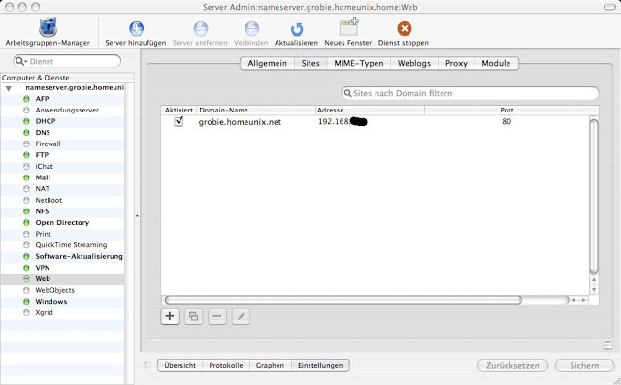Sort by Domain-Name column header
The image size is (621, 385).
(256, 110)
